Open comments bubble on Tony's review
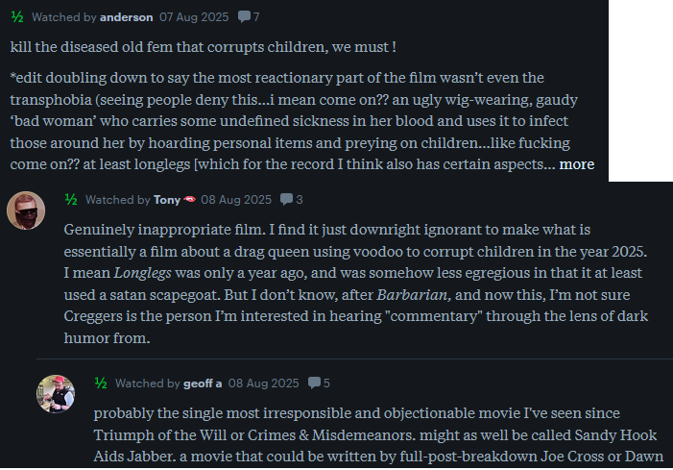 coord(292,199)
